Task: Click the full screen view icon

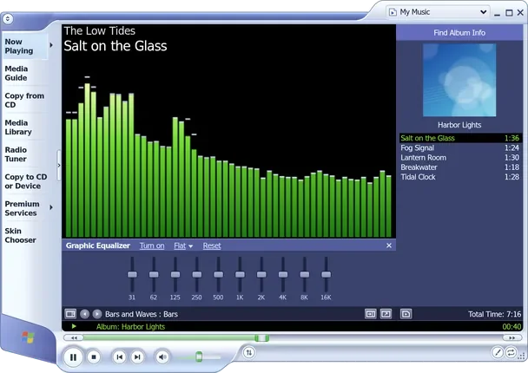Action: (386, 314)
